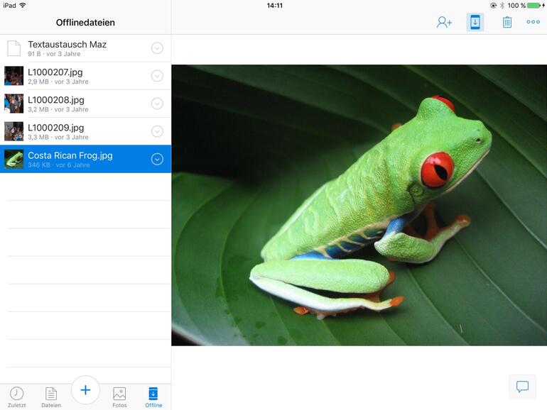Viewport: 547px width, 410px height.
Task: Tap the 14:11 clock in status bar
Action: click(274, 5)
